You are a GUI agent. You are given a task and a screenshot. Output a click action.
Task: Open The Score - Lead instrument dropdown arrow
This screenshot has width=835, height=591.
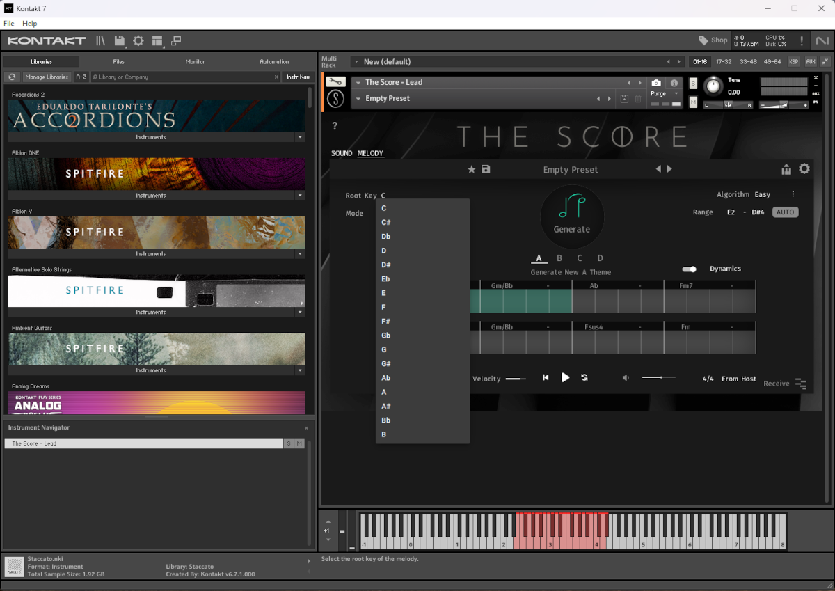(358, 82)
